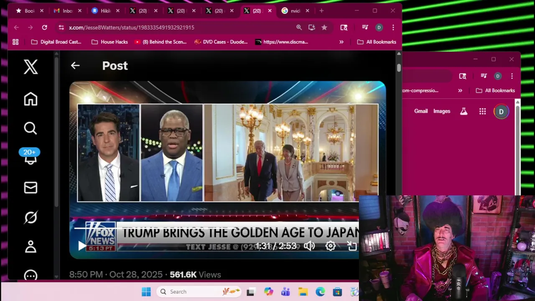Open Gmail link in back Chrome window

pos(421,111)
